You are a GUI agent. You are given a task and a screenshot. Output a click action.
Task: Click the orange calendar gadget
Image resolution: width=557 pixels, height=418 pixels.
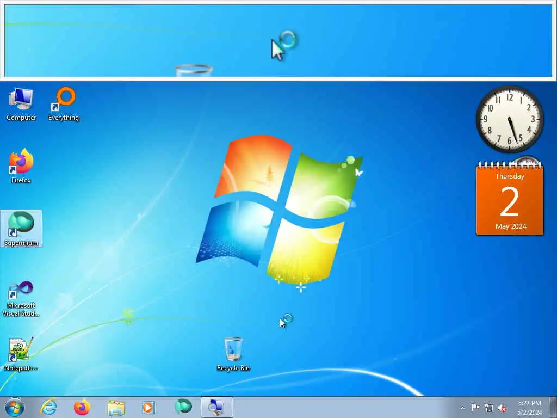tap(510, 198)
